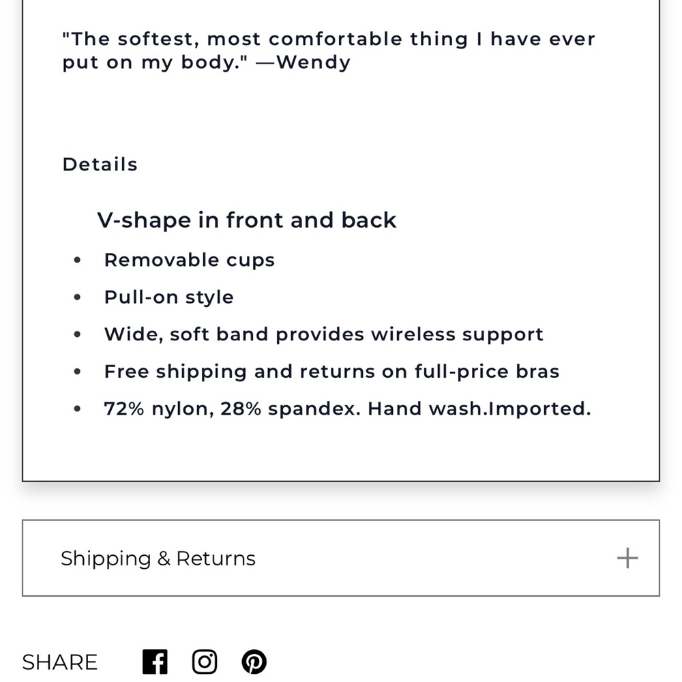Click the bullet before Removable cups
The image size is (682, 682).
point(77,261)
